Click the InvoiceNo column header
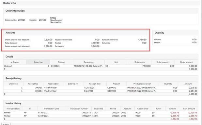 tap(99, 108)
